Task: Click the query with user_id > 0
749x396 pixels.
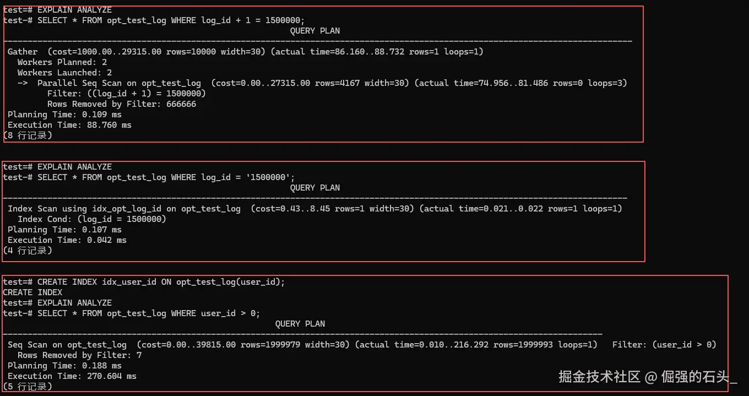Action: point(131,313)
